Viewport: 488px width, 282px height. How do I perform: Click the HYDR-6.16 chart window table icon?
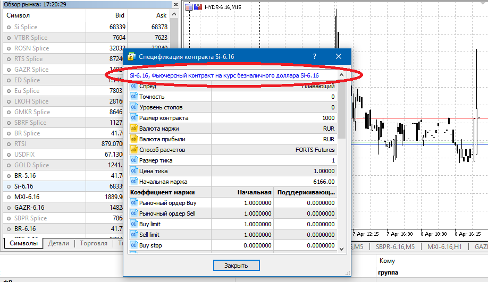[189, 7]
